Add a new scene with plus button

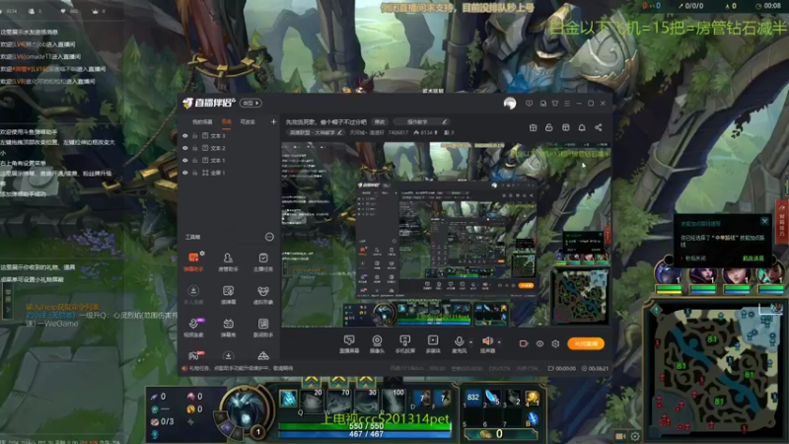pyautogui.click(x=273, y=121)
